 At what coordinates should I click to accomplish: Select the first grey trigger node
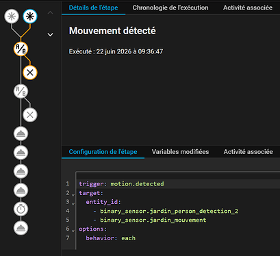pos(12,16)
